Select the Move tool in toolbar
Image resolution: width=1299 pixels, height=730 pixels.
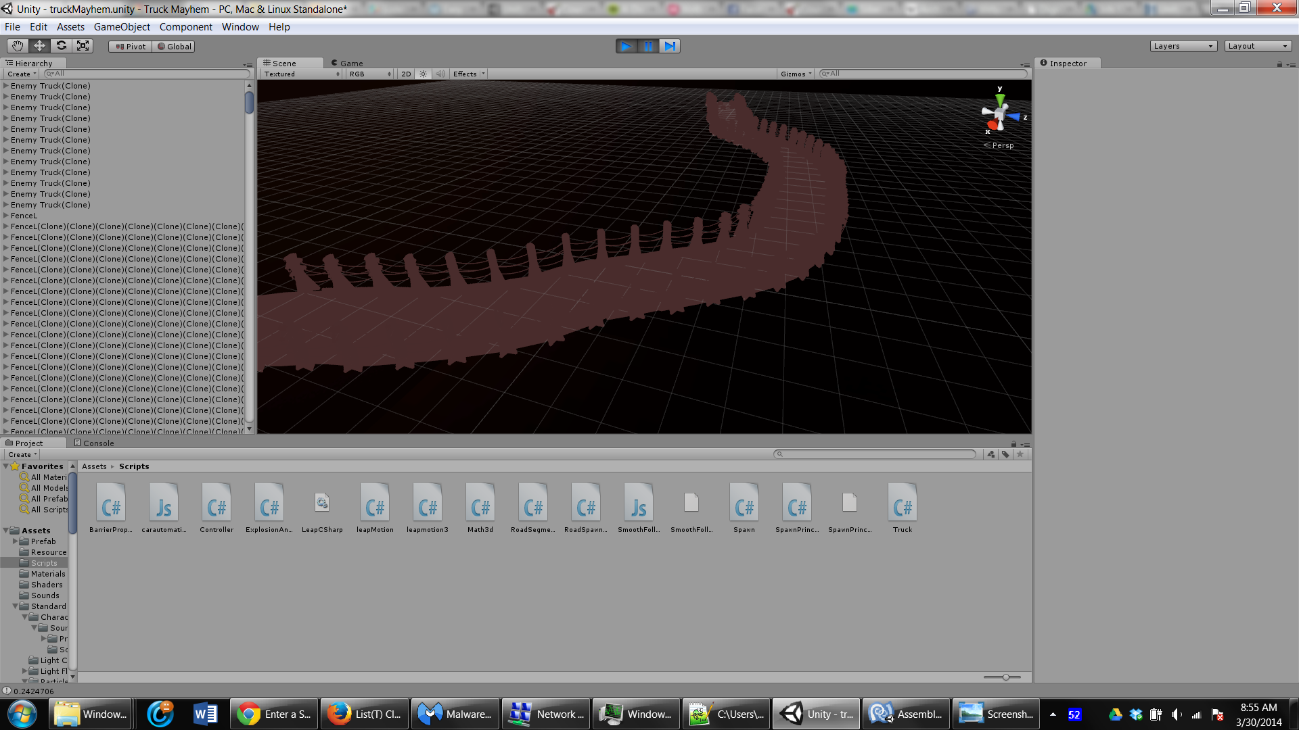pyautogui.click(x=39, y=46)
